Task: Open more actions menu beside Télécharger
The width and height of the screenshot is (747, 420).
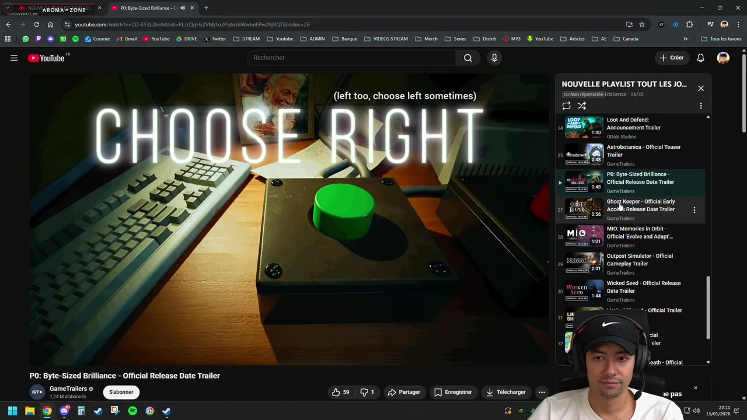Action: tap(542, 392)
